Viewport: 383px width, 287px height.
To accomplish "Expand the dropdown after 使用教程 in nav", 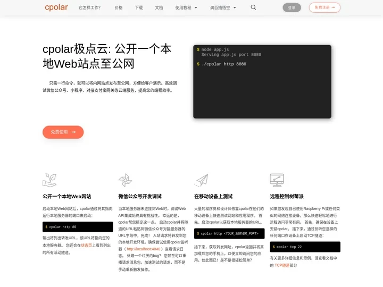I will click(223, 7).
